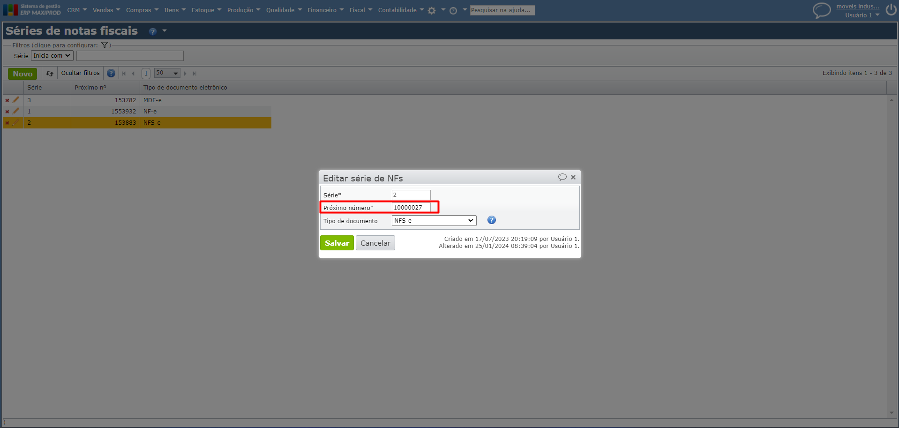
Task: Click the help icon next to Tipo de documento
Action: pyautogui.click(x=492, y=220)
